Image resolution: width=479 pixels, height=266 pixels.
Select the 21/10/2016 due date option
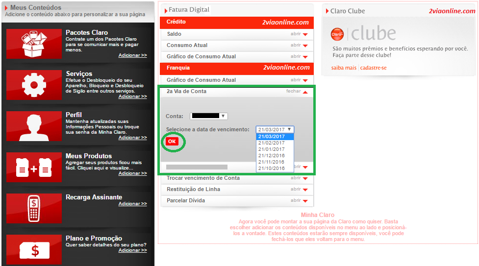(275, 169)
